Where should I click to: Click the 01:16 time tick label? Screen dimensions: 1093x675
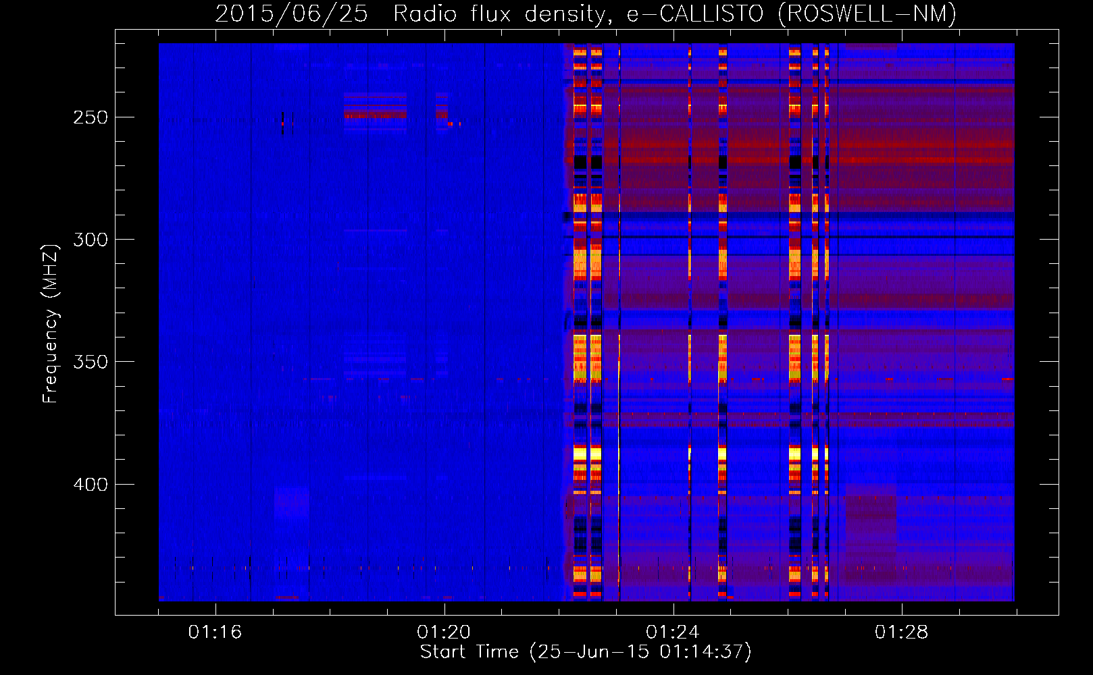[x=215, y=632]
